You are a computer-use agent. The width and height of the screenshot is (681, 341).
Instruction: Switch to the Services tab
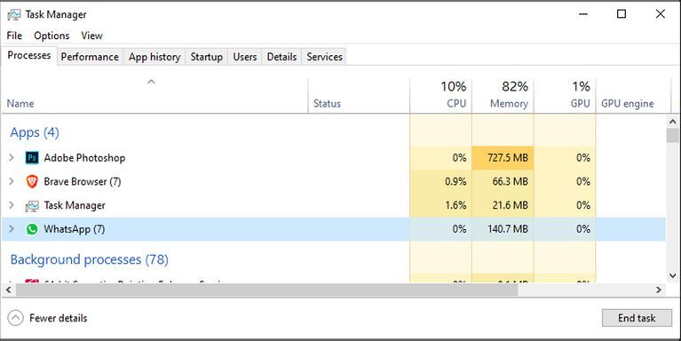[324, 57]
